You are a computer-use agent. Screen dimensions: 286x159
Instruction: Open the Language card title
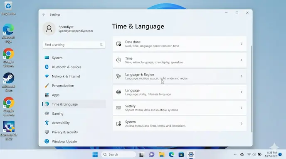132,91
